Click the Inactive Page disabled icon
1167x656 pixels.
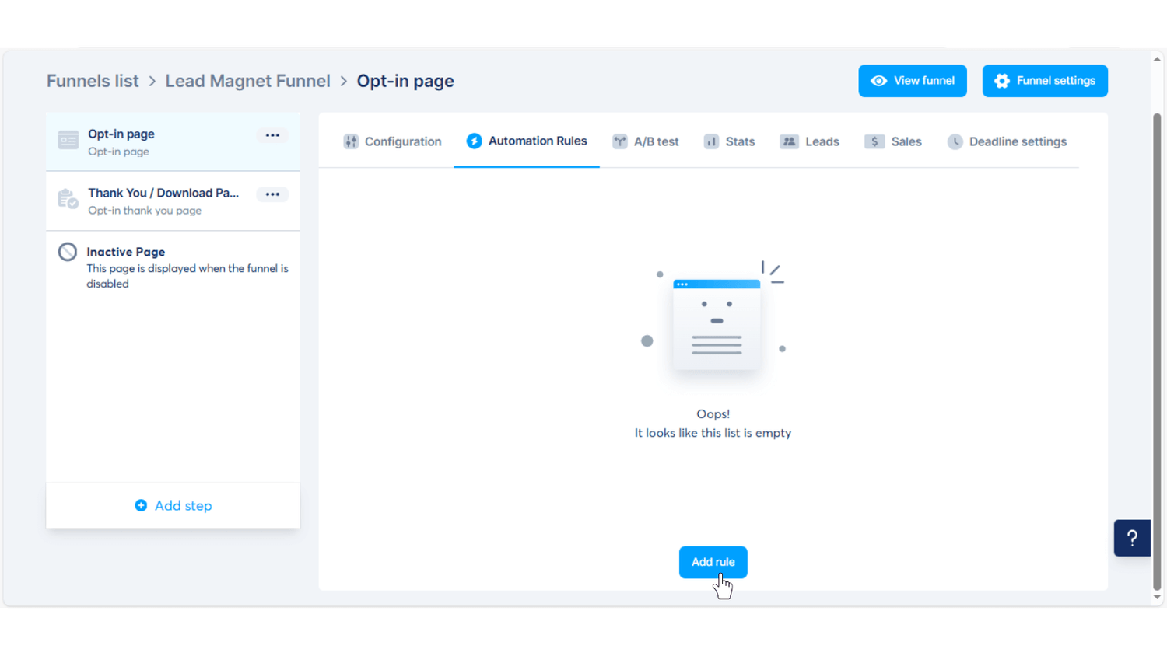click(68, 252)
